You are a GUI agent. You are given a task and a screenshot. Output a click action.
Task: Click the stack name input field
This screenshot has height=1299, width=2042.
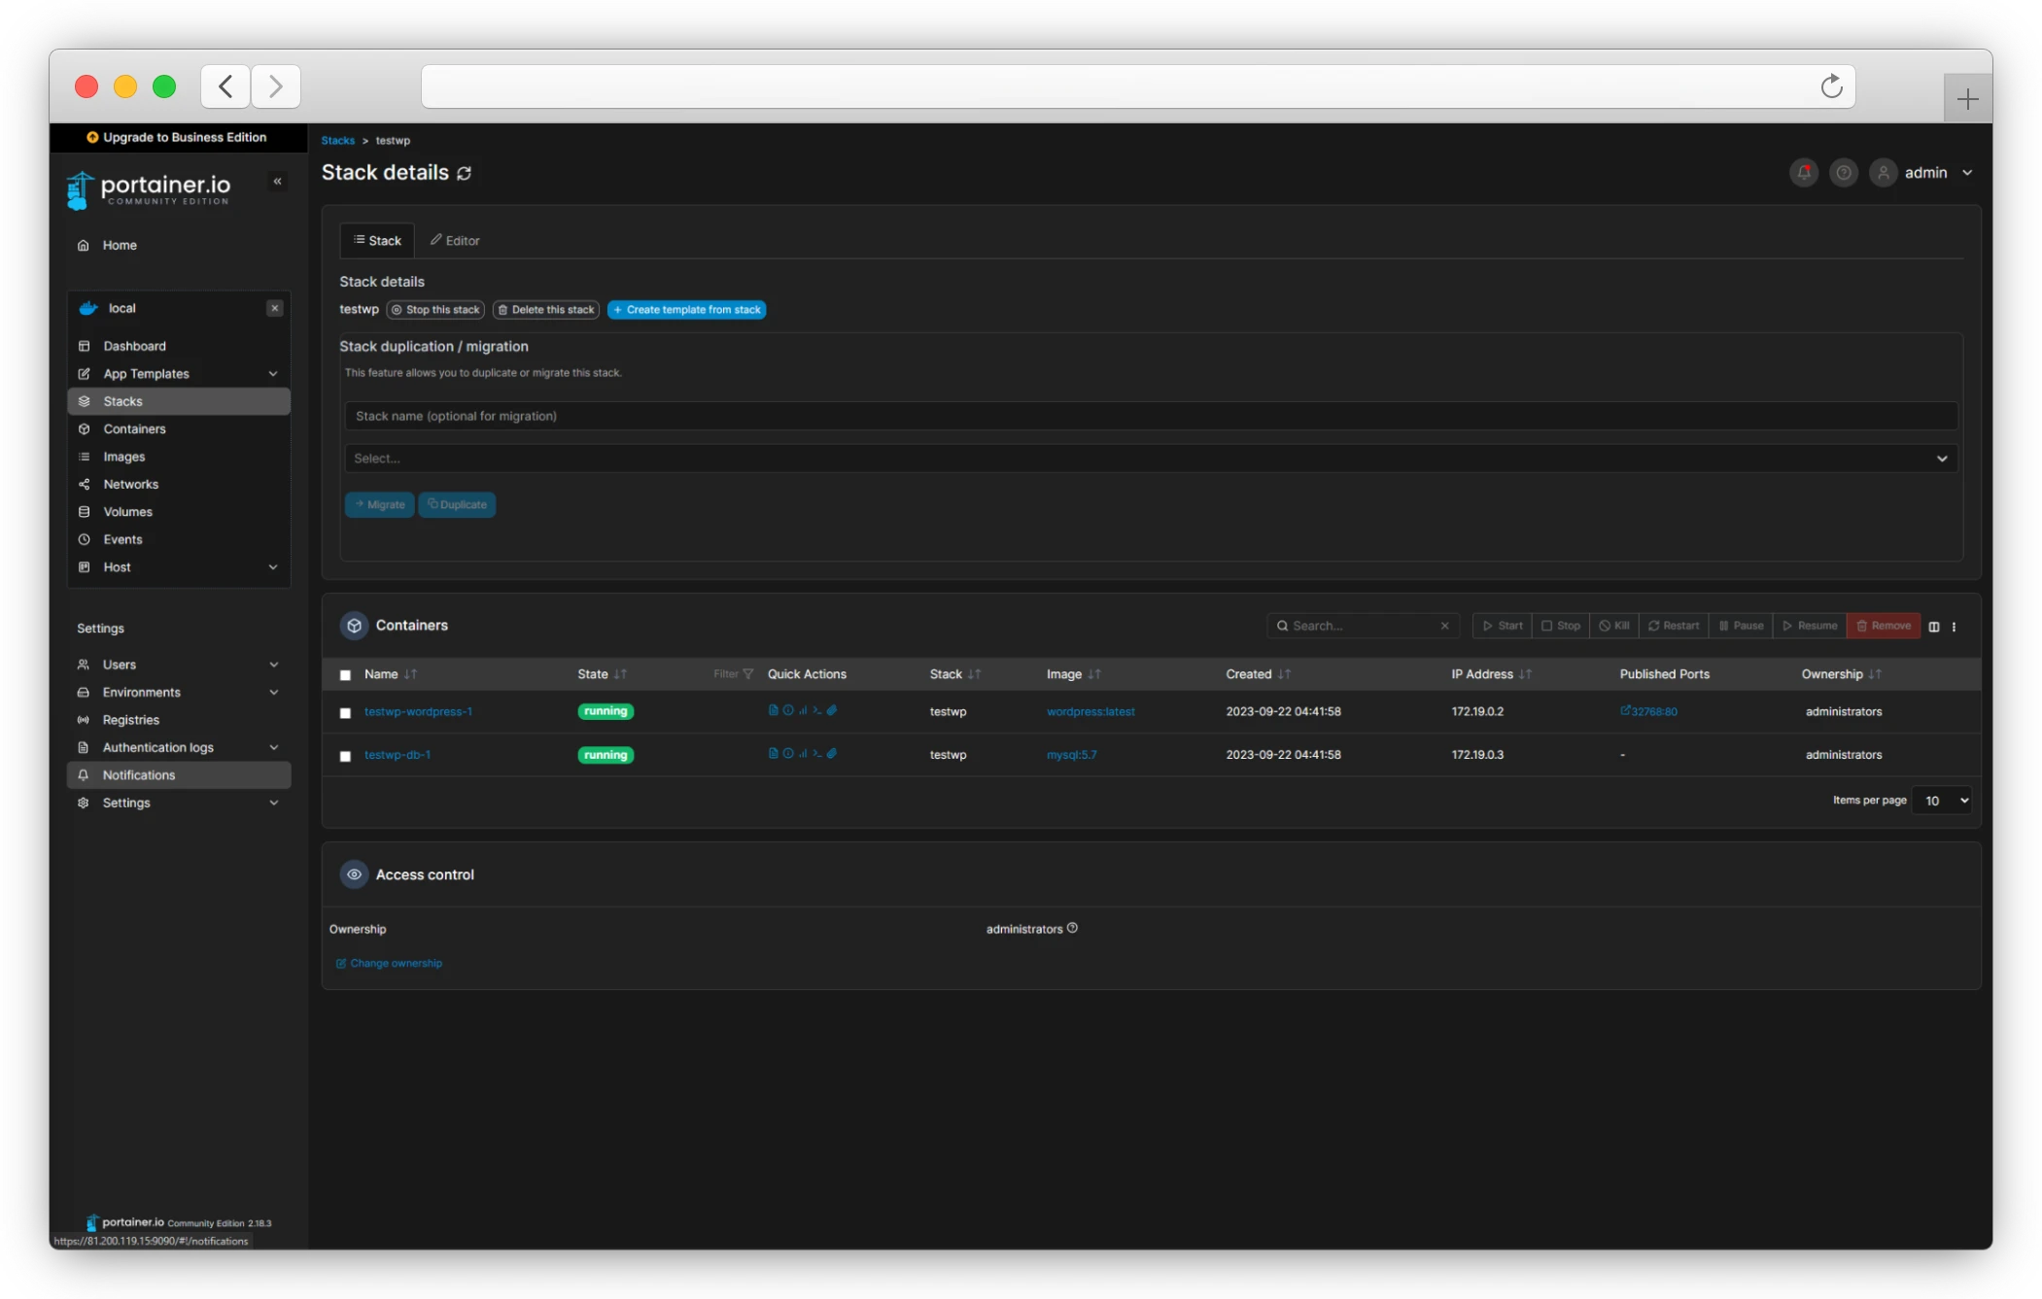[1150, 416]
